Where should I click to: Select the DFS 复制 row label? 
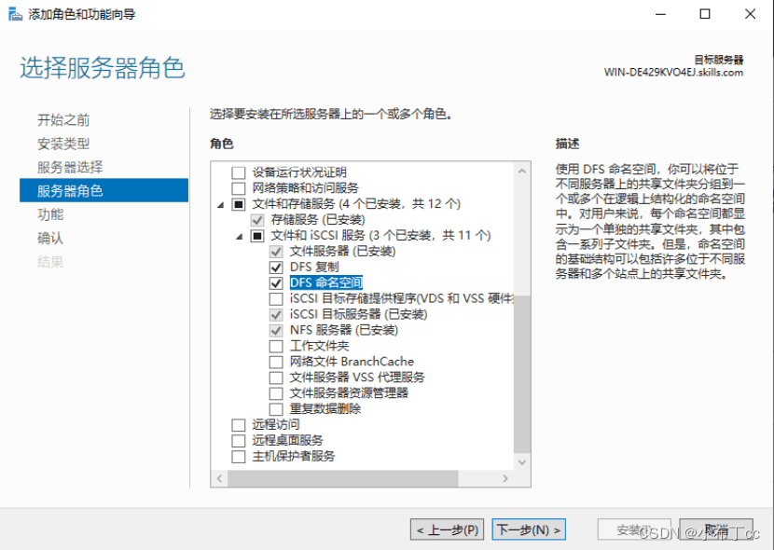314,268
